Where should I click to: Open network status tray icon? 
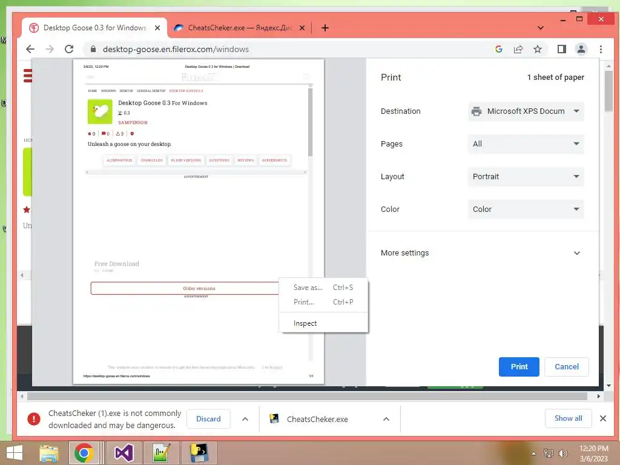tap(549, 453)
